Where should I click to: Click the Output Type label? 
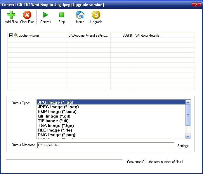(x=21, y=103)
